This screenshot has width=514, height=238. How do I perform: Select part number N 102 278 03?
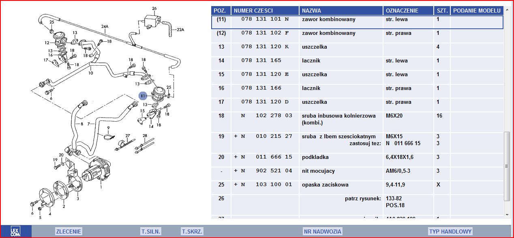tap(266, 116)
